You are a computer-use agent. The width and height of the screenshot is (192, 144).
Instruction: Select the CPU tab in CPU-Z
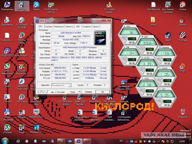coord(40,26)
